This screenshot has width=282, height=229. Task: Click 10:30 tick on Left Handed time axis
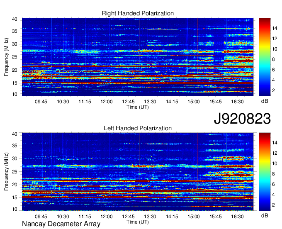pos(63,217)
